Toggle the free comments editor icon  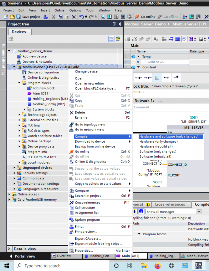pyautogui.click(x=184, y=39)
